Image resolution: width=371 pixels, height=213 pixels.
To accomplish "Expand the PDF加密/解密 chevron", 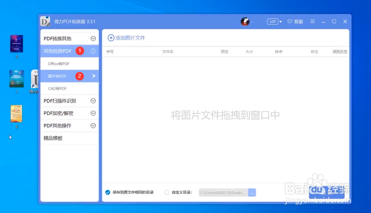I will 93,113.
